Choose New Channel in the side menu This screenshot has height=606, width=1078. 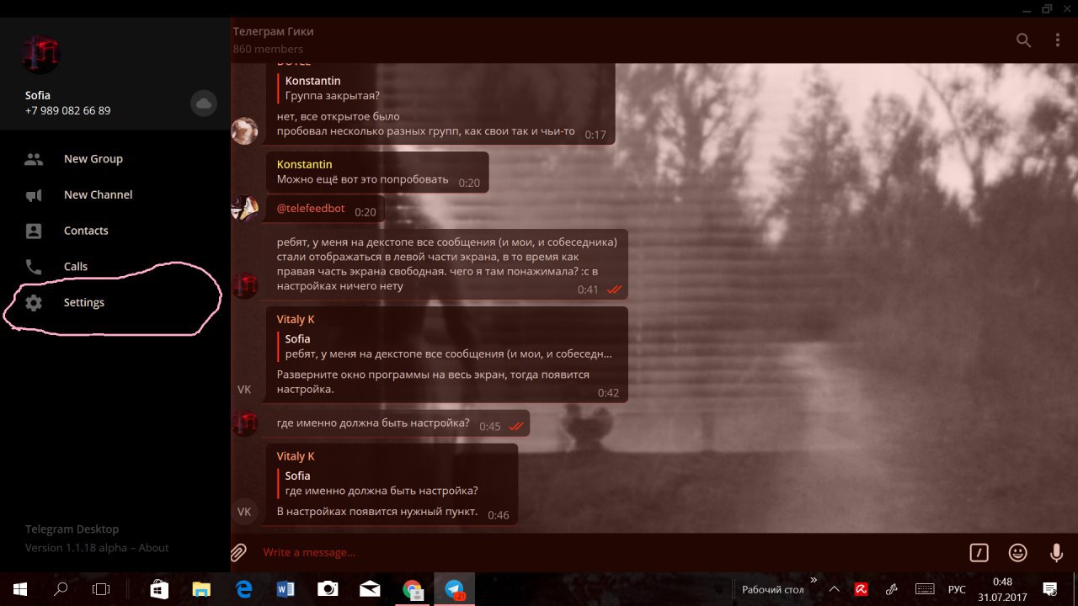pyautogui.click(x=115, y=194)
